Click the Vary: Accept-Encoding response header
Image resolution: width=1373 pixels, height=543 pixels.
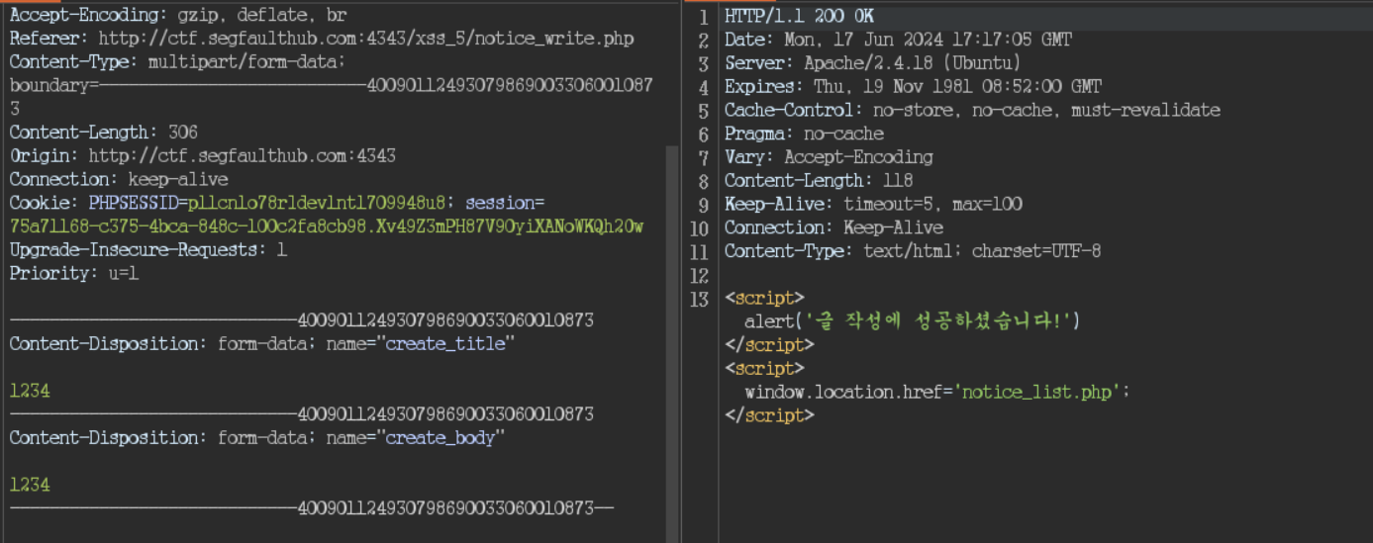point(829,158)
